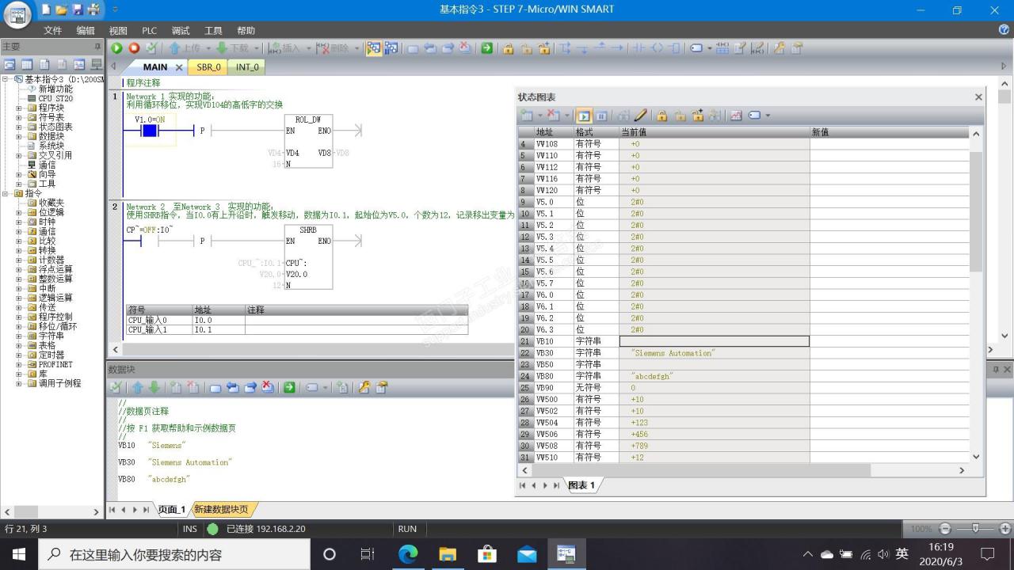
Task: Click the Unforce open-lock icon in editor toolbar
Action: pyautogui.click(x=526, y=48)
